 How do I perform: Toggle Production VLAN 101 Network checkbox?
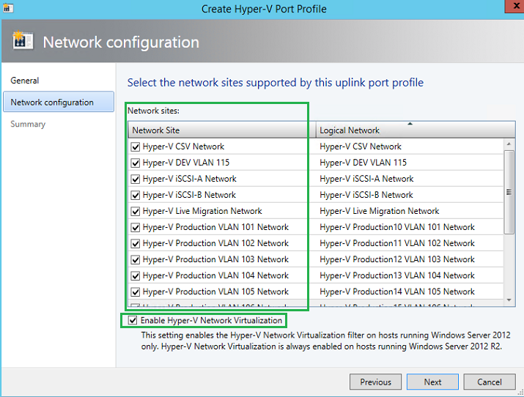[x=136, y=227]
